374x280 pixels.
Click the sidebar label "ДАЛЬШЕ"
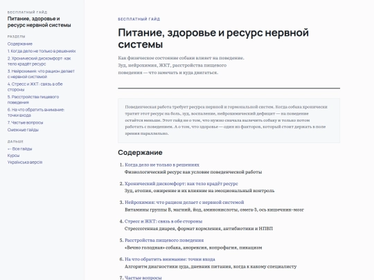click(x=15, y=142)
